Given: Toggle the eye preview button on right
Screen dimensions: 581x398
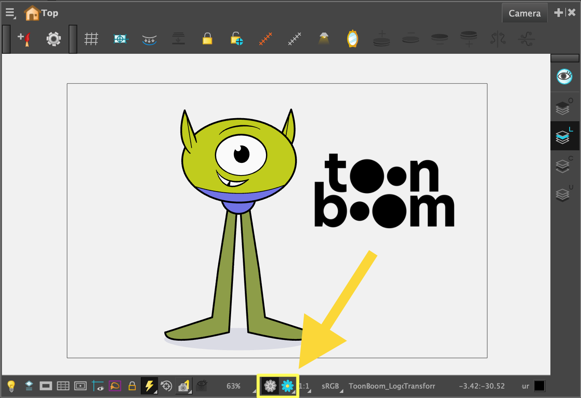Looking at the screenshot, I should click(564, 76).
